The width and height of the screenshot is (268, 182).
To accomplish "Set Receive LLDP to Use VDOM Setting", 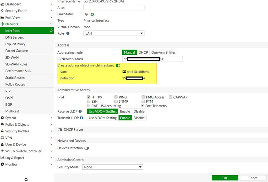I will pyautogui.click(x=103, y=111).
